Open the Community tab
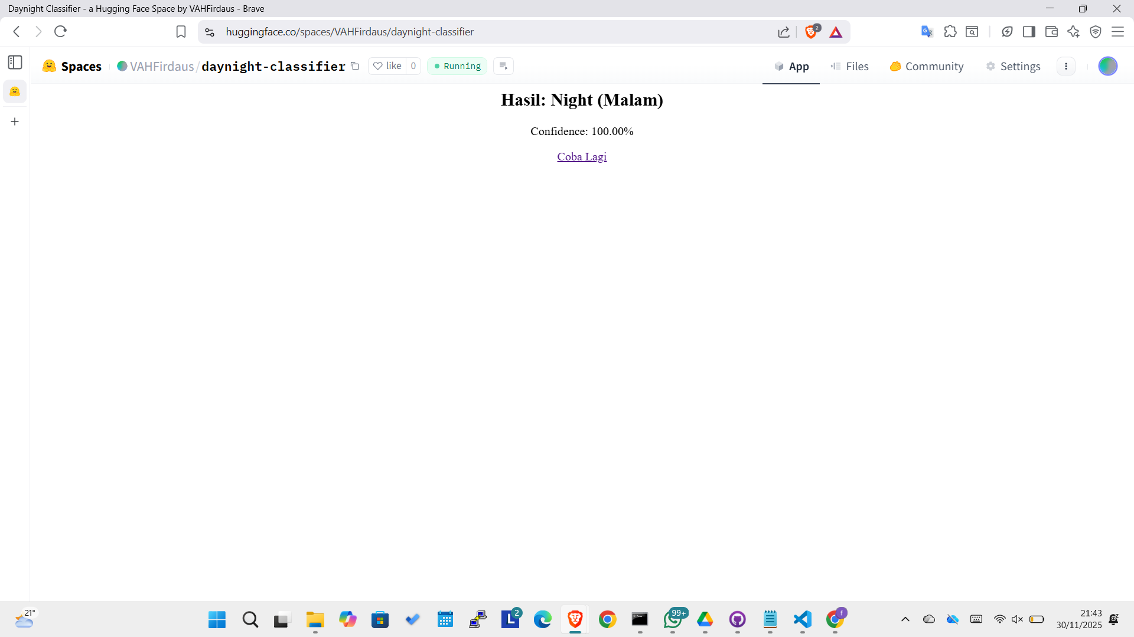 [927, 67]
